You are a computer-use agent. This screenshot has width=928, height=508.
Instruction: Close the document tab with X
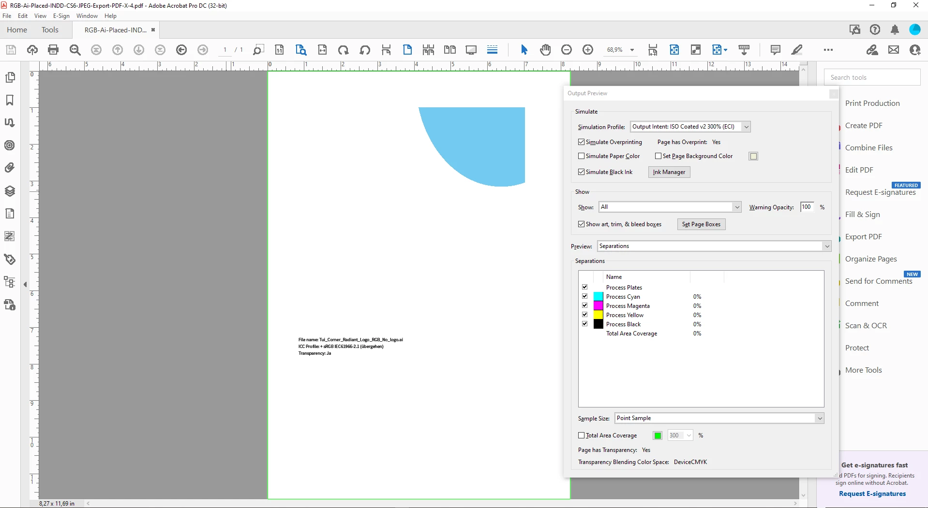[x=153, y=30]
